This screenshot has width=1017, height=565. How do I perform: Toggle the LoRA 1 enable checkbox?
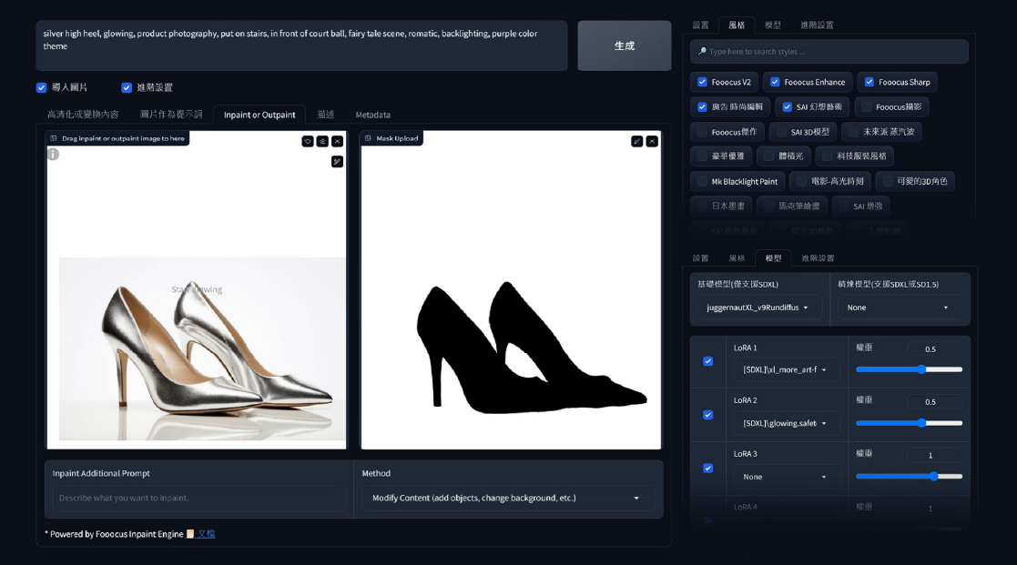[x=708, y=361]
